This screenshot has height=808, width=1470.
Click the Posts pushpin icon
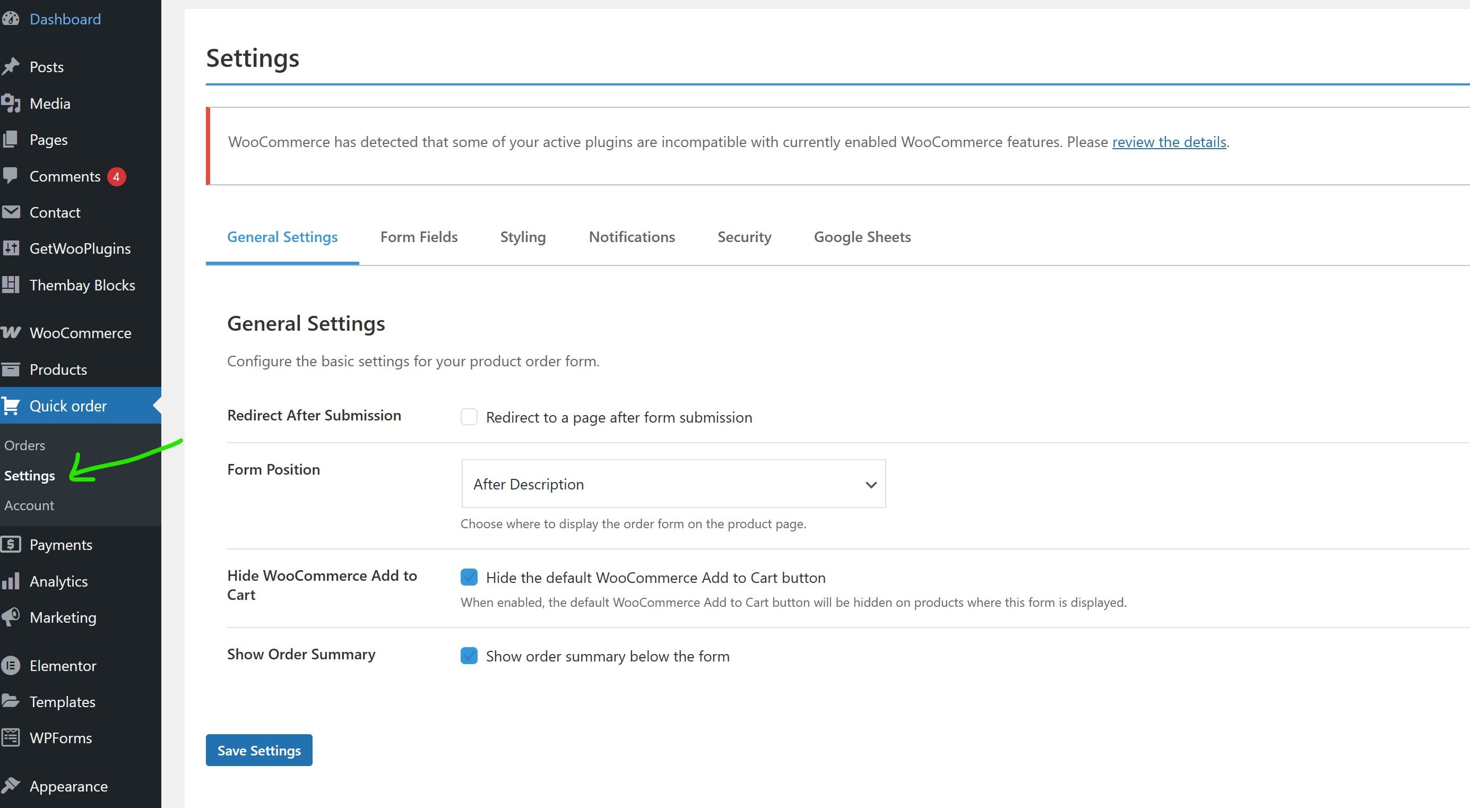(10, 67)
